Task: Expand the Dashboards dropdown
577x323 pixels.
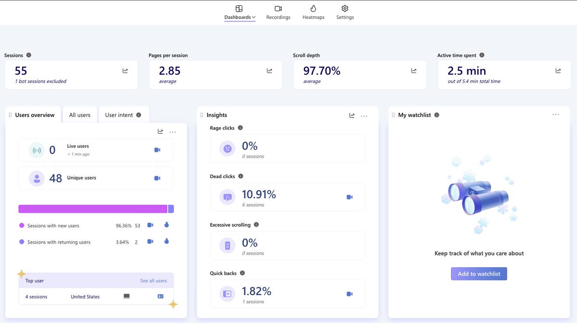Action: click(x=239, y=13)
